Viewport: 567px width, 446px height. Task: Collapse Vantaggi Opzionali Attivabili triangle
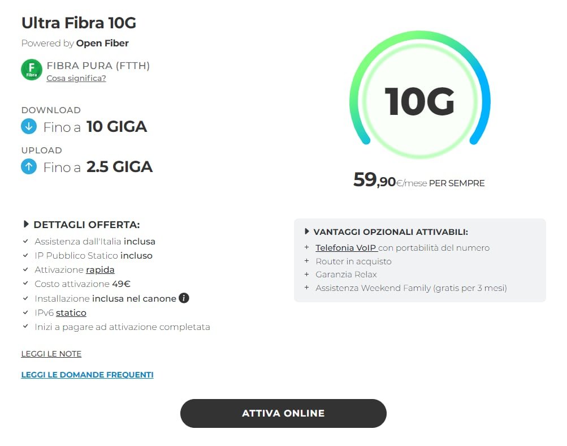click(306, 231)
